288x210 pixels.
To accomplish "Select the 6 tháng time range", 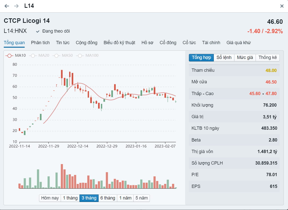I will [x=108, y=198].
